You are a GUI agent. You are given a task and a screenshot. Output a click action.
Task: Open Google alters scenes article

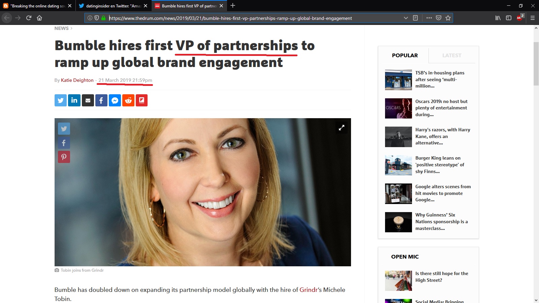tap(443, 193)
